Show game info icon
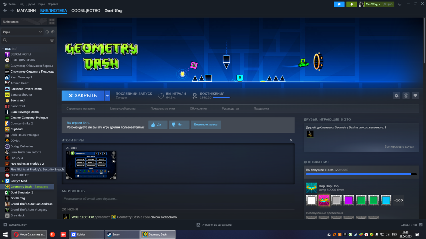This screenshot has height=239, width=426. pyautogui.click(x=406, y=96)
